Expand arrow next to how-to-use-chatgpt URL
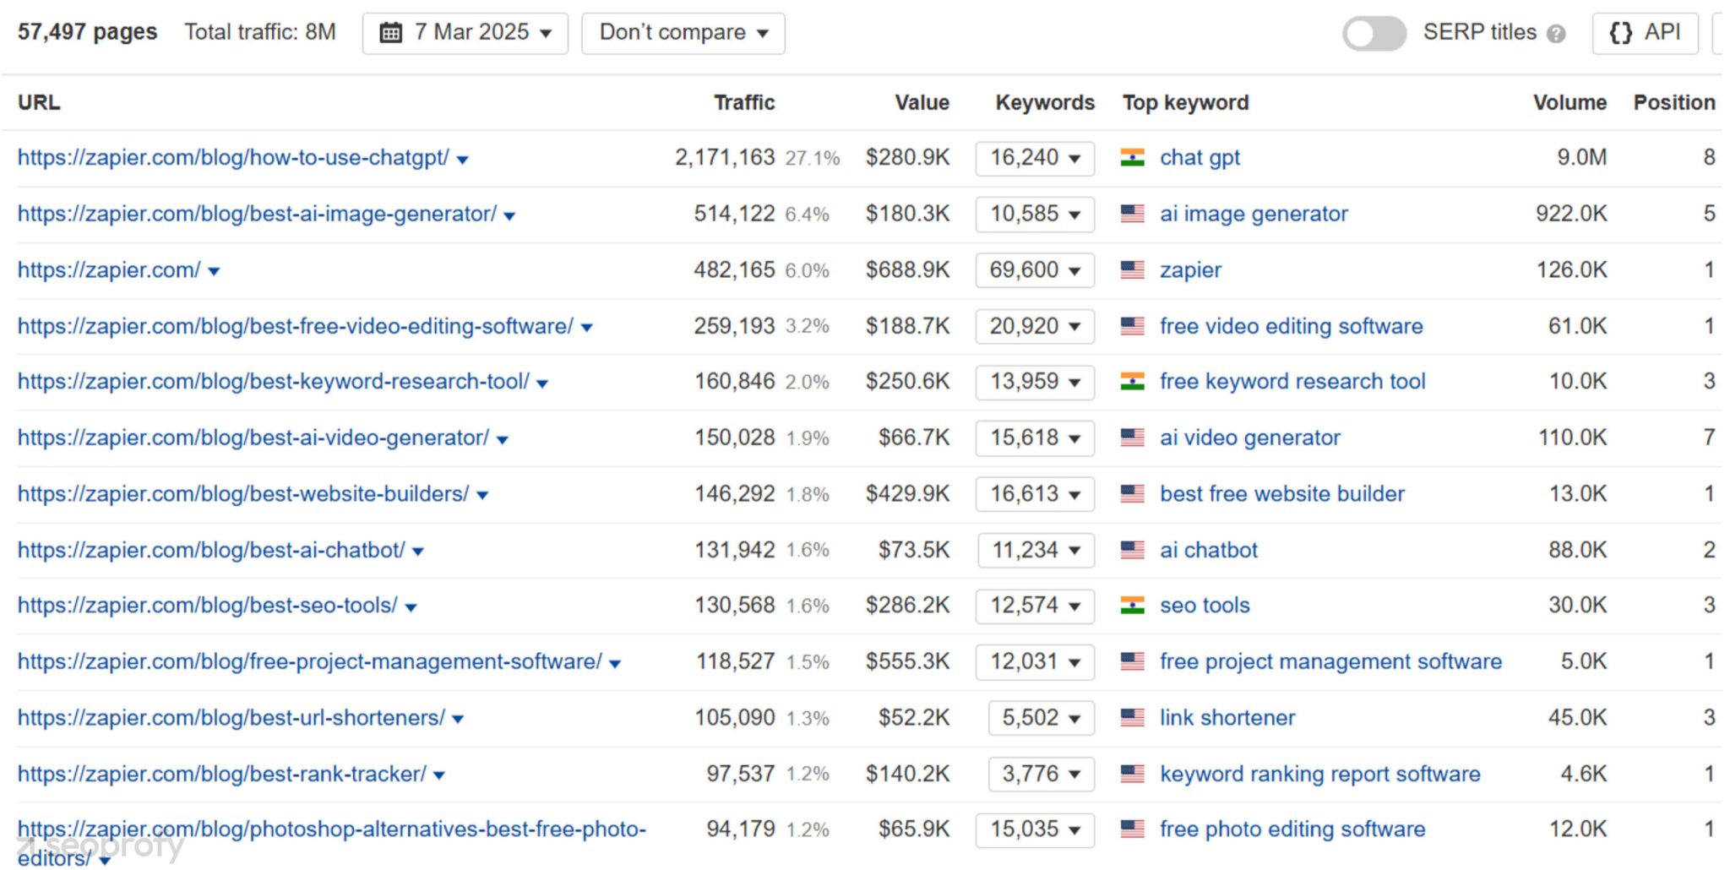The width and height of the screenshot is (1730, 870). coord(462,160)
